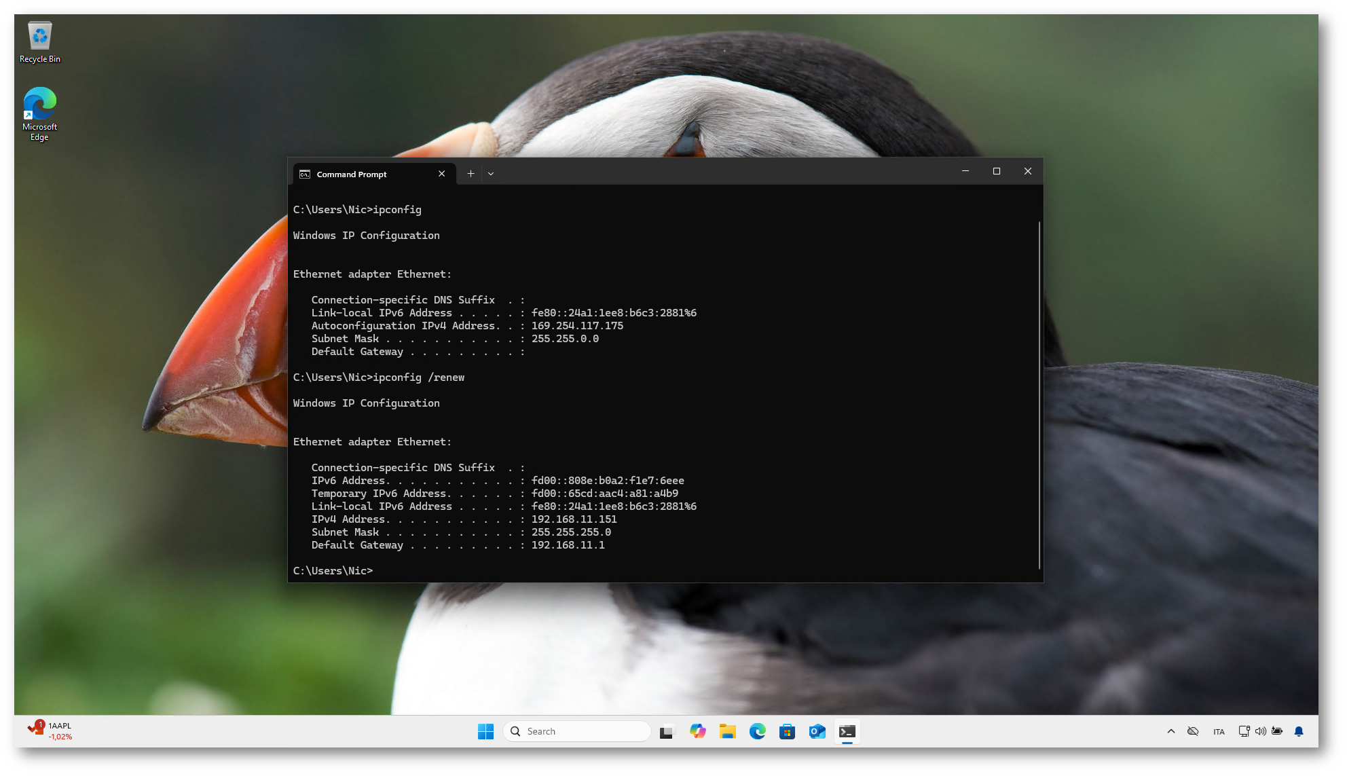The width and height of the screenshot is (1347, 776).
Task: Open the Windows Start menu
Action: [485, 731]
